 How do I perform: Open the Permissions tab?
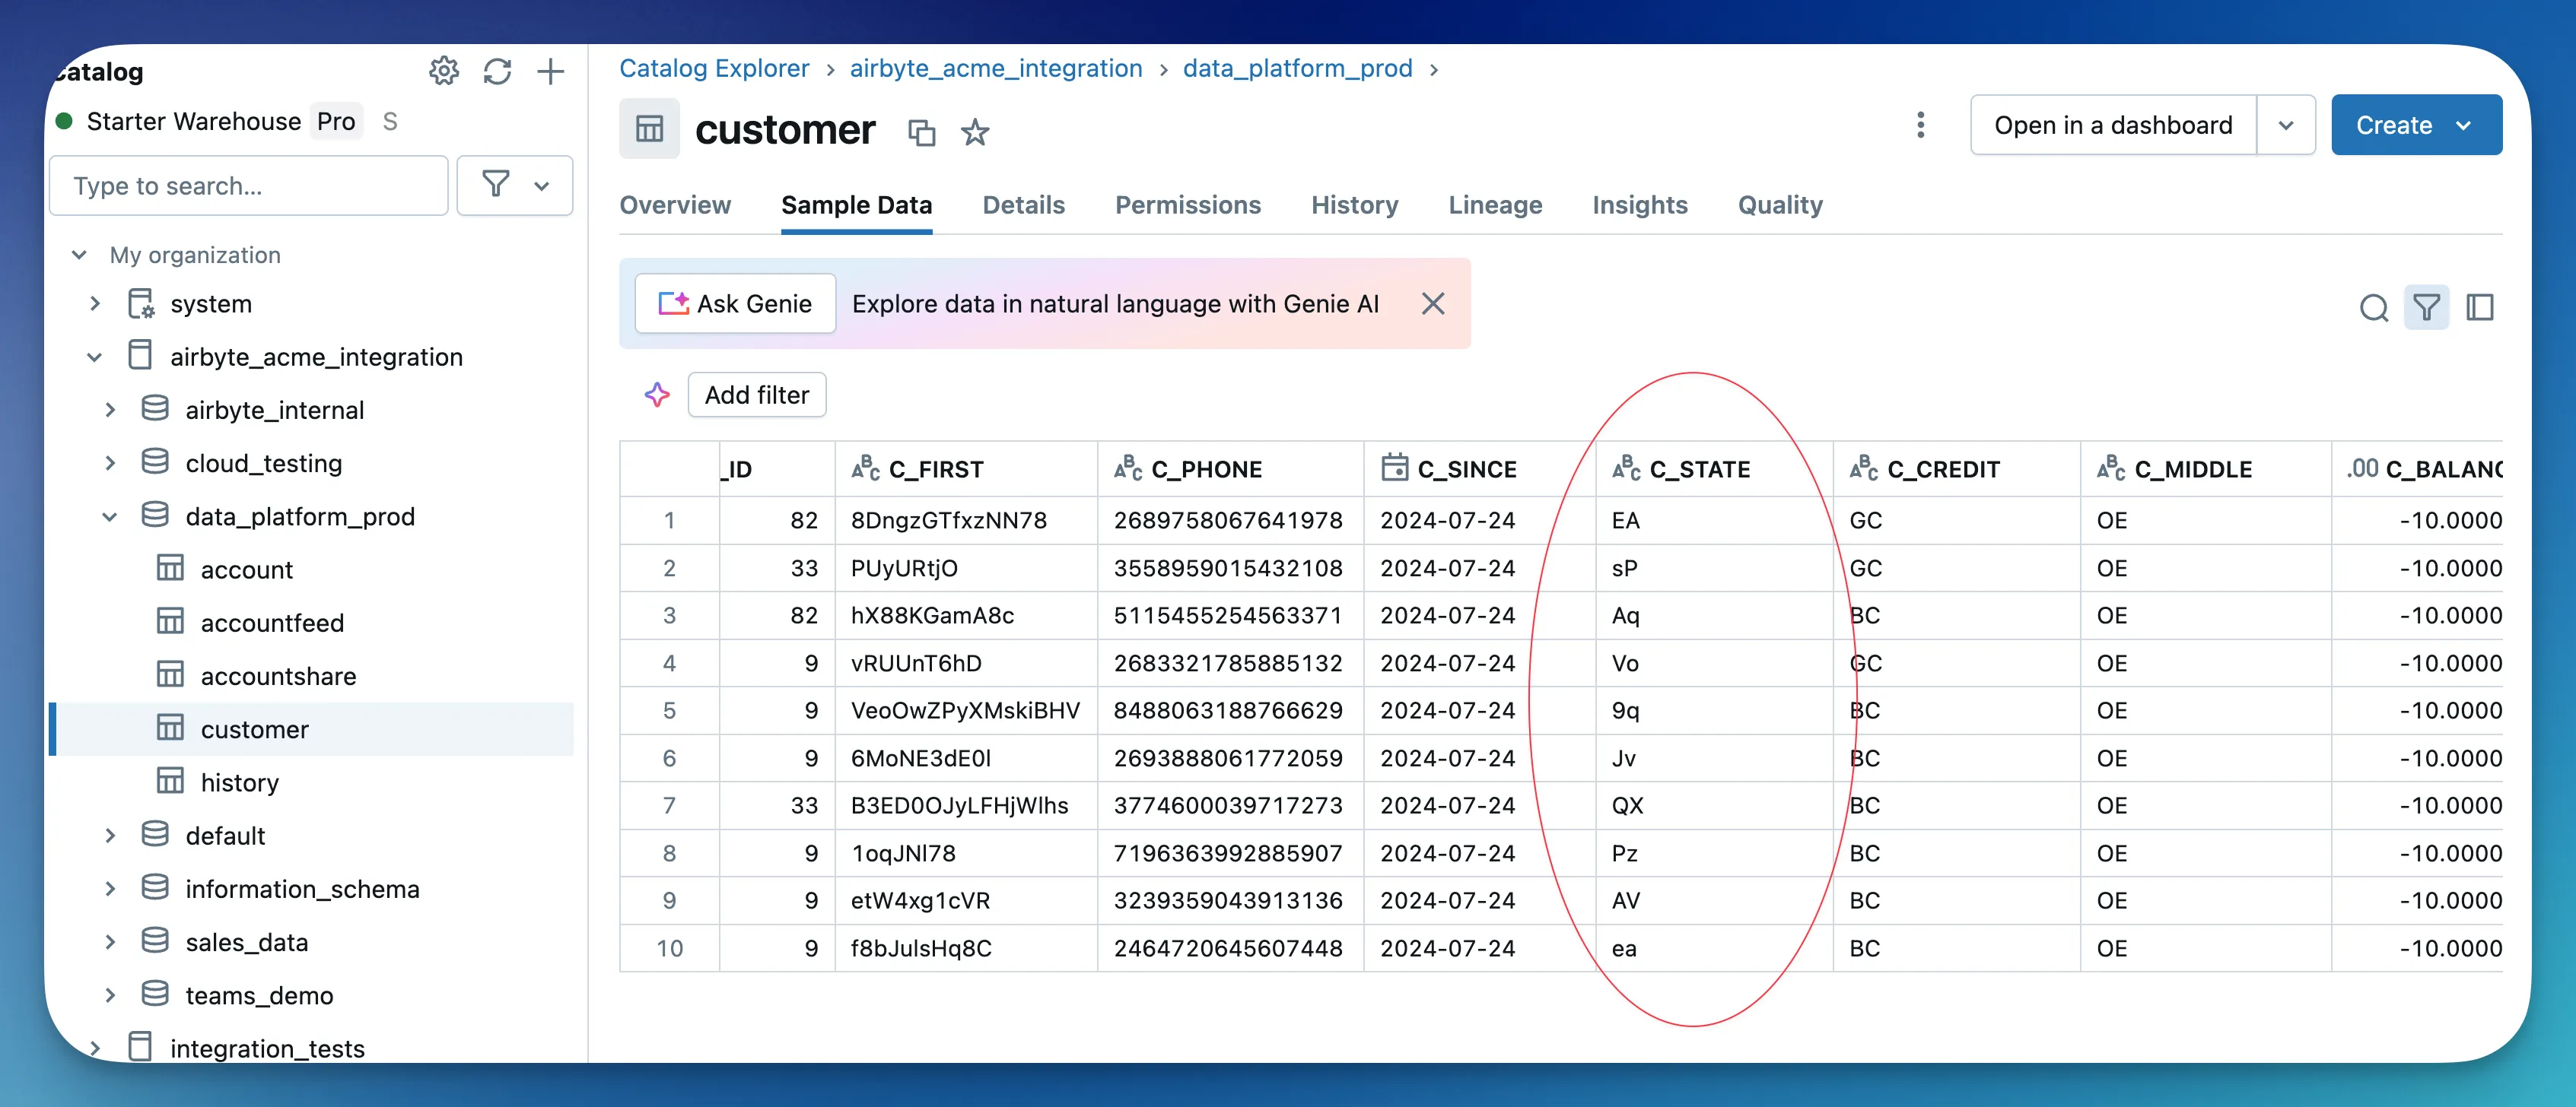coord(1187,205)
